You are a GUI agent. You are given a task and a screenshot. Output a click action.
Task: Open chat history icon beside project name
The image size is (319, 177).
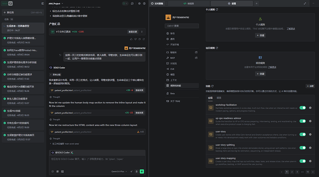(x=132, y=3)
